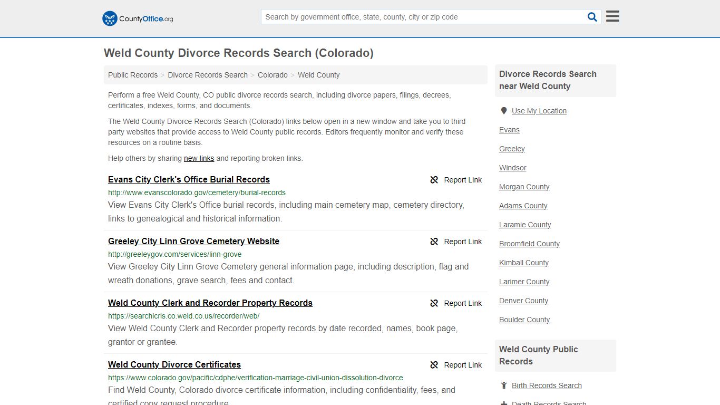Open Laramie County divorce records
Image resolution: width=720 pixels, height=405 pixels.
point(525,225)
